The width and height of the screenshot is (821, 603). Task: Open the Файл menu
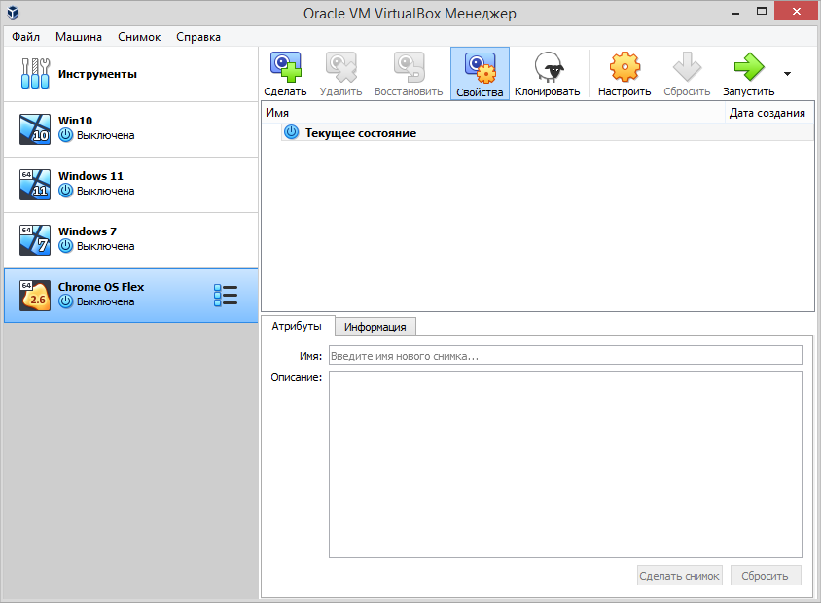point(25,37)
